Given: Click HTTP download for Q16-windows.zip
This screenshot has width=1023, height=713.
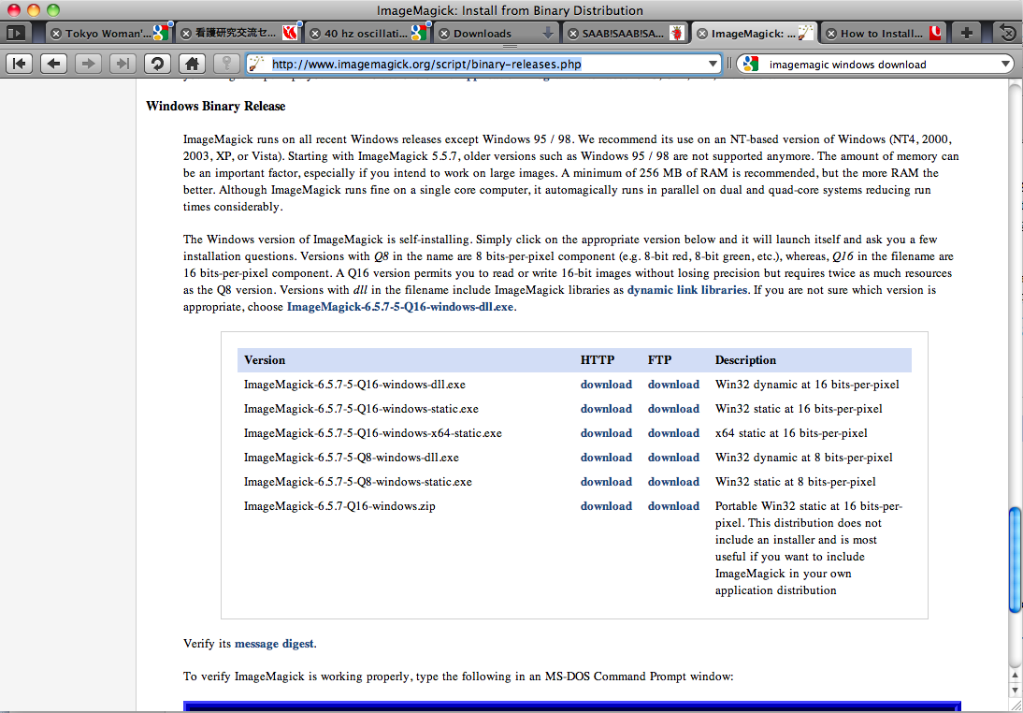Looking at the screenshot, I should coord(606,506).
